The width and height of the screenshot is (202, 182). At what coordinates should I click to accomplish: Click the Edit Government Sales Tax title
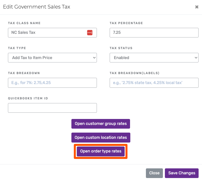click(x=37, y=7)
